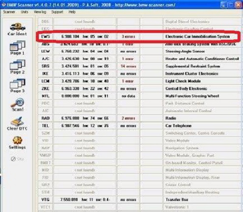Viewport: 243px width, 212px height.
Task: Select the MFL unit button
Action: click(45, 96)
